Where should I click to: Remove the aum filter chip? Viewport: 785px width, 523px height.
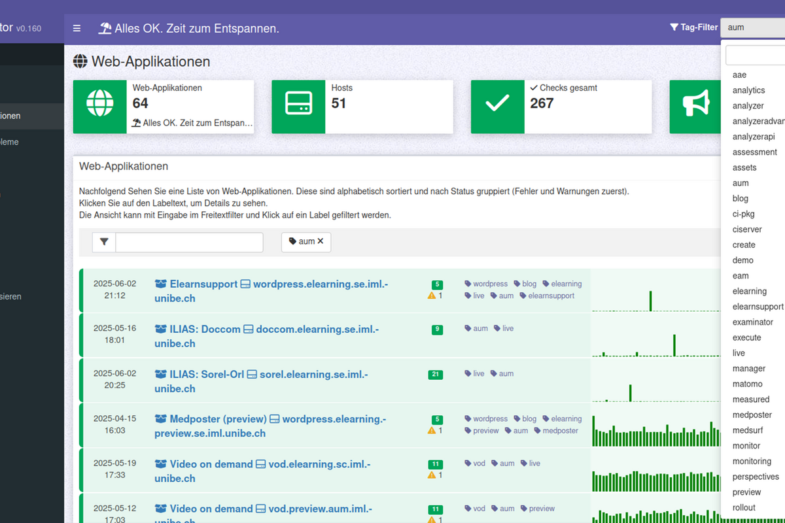[321, 241]
